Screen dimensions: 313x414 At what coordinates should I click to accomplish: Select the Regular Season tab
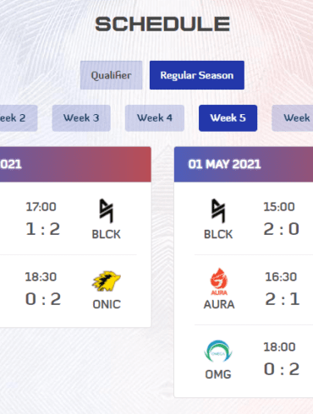pos(197,75)
